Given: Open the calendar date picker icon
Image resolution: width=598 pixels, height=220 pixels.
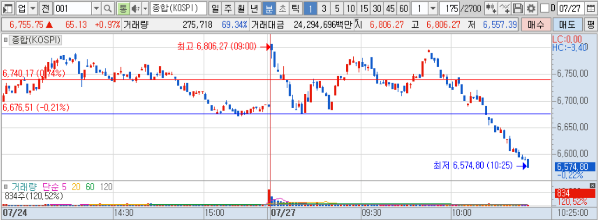Looking at the screenshot, I should click(590, 8).
